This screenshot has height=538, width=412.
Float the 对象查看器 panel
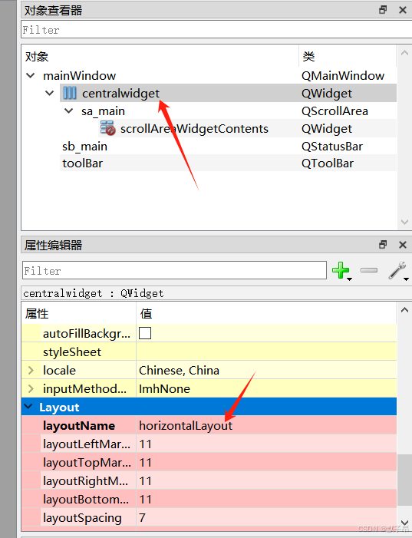(383, 10)
